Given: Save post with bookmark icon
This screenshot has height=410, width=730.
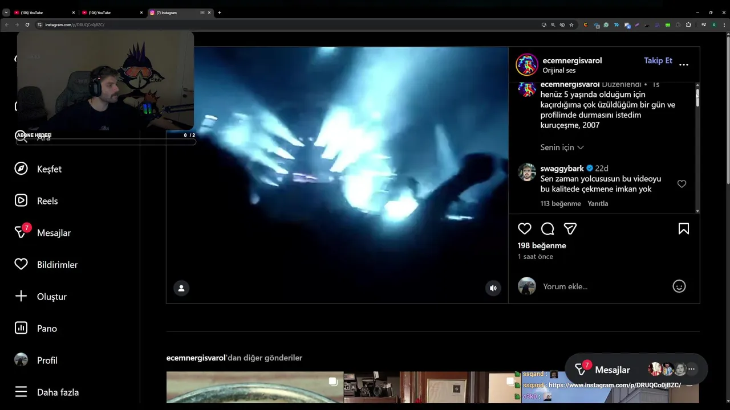Looking at the screenshot, I should click(683, 228).
